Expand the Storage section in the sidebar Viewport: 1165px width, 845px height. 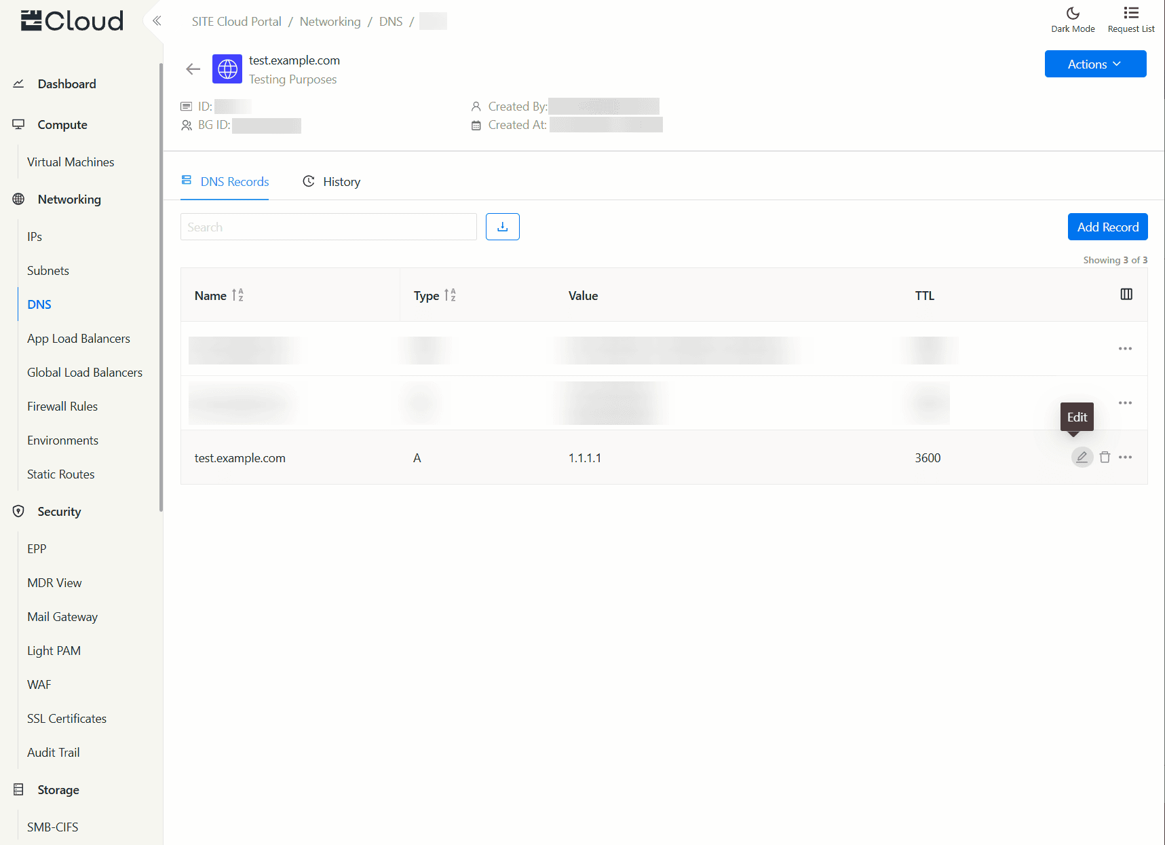(x=58, y=790)
